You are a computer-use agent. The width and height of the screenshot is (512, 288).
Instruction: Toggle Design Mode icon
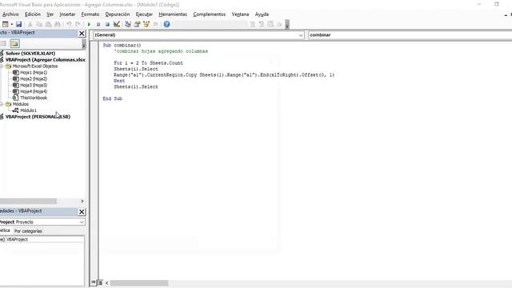(x=117, y=24)
